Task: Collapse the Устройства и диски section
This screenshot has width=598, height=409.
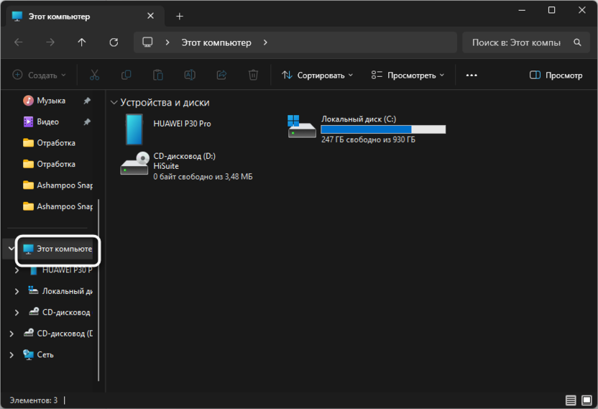Action: coord(113,103)
